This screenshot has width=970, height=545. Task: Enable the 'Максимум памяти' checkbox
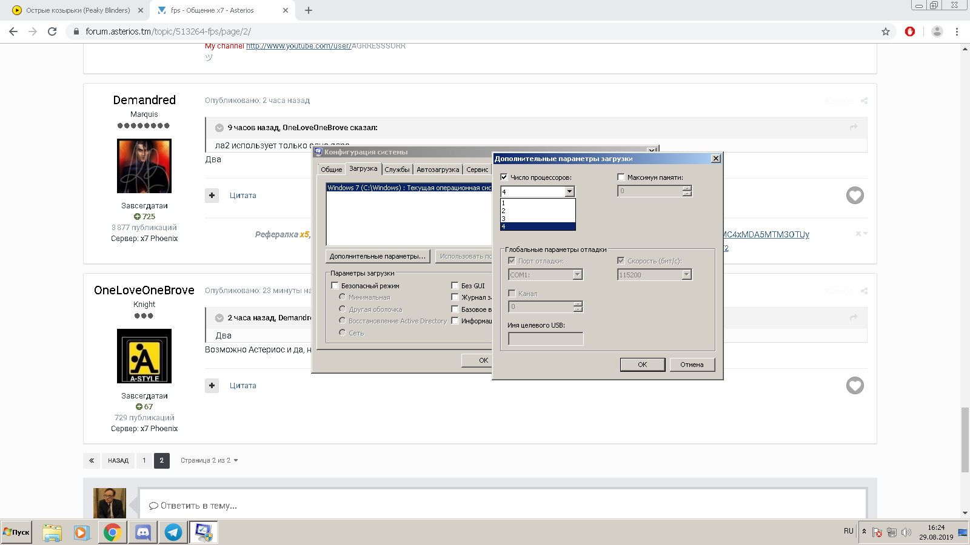(x=621, y=177)
